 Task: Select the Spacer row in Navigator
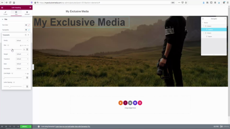click(x=214, y=37)
